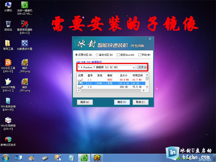
Task: Select partition row F: 1:3
Action: point(111,87)
